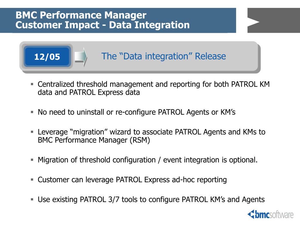Click the "Use existing PATROL 3/7 tools" bullet
Screen dimensions: 300x225
tap(151, 200)
